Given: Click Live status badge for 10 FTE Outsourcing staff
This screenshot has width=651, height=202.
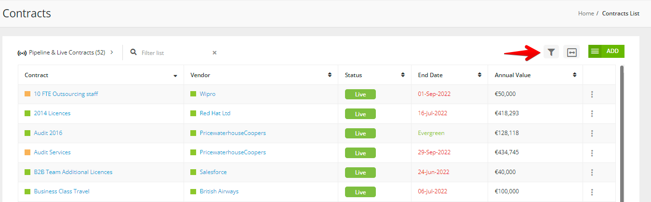Looking at the screenshot, I should click(360, 94).
